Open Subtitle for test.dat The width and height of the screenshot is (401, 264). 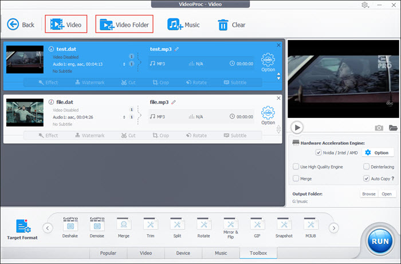click(235, 82)
